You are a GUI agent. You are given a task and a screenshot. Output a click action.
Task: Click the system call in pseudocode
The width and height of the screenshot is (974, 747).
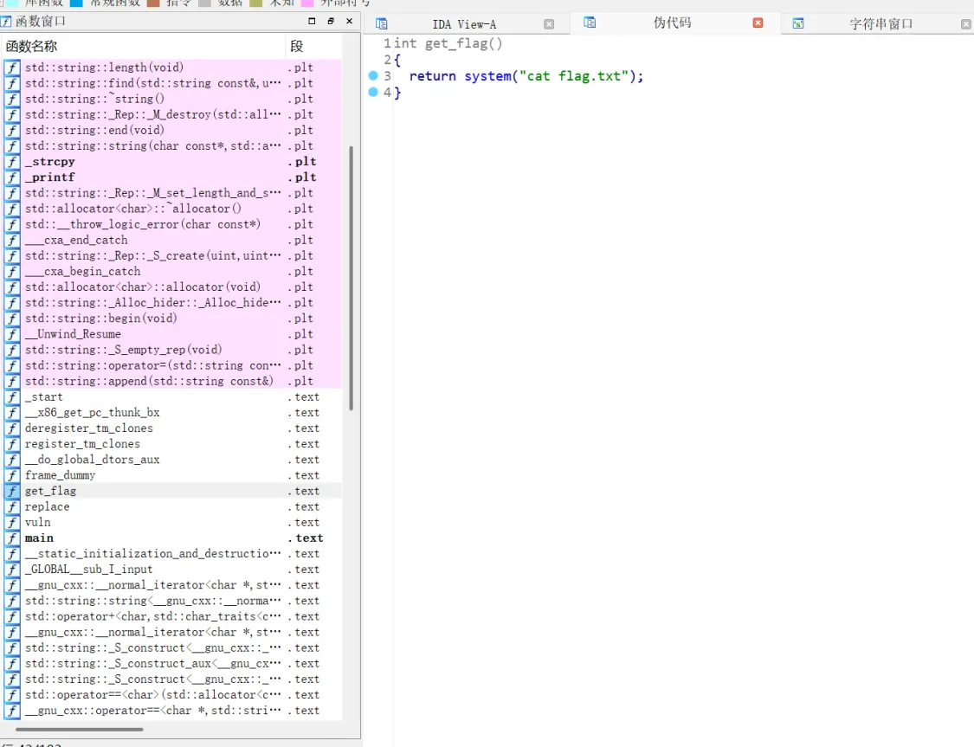(487, 76)
